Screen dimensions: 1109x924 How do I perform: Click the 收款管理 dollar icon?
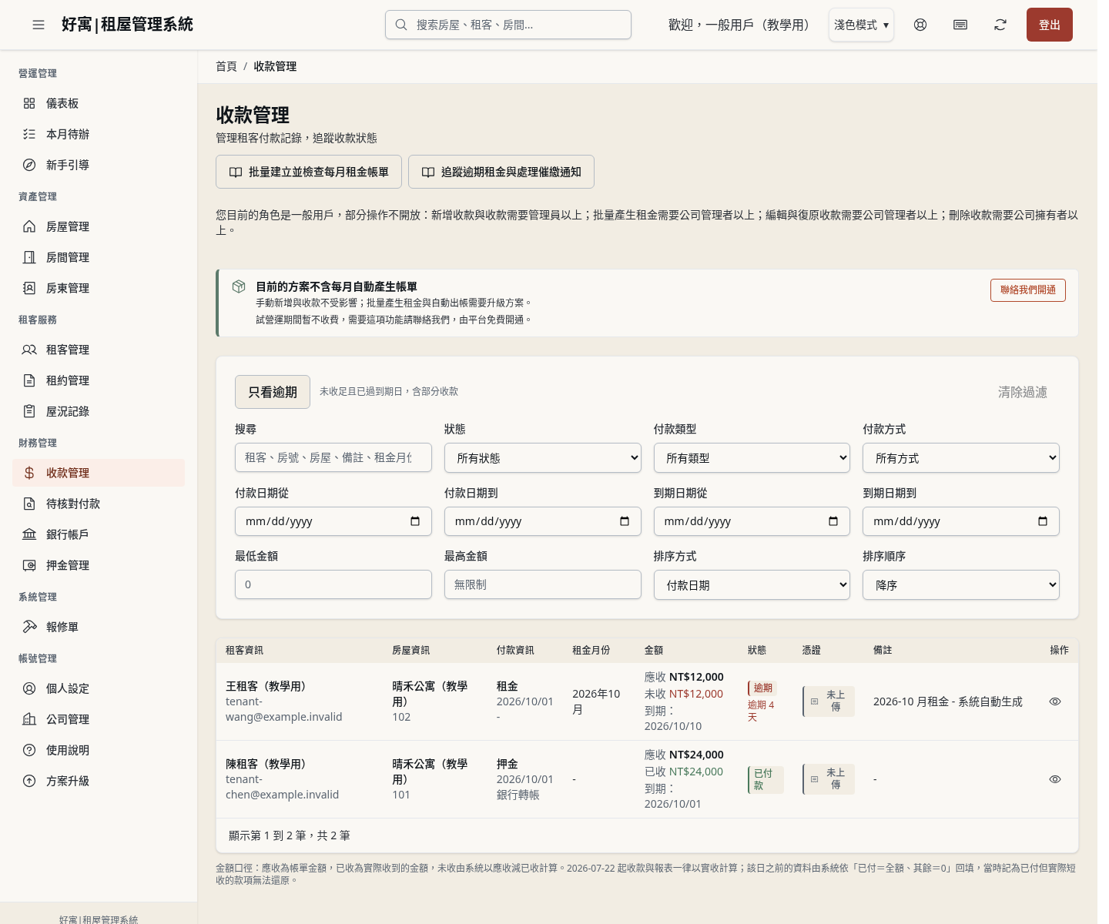click(x=29, y=473)
